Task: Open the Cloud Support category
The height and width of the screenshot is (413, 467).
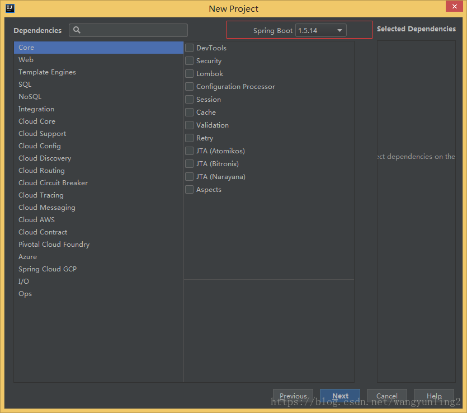Action: click(98, 134)
